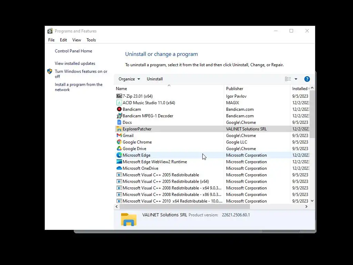Open the File menu

click(x=51, y=40)
